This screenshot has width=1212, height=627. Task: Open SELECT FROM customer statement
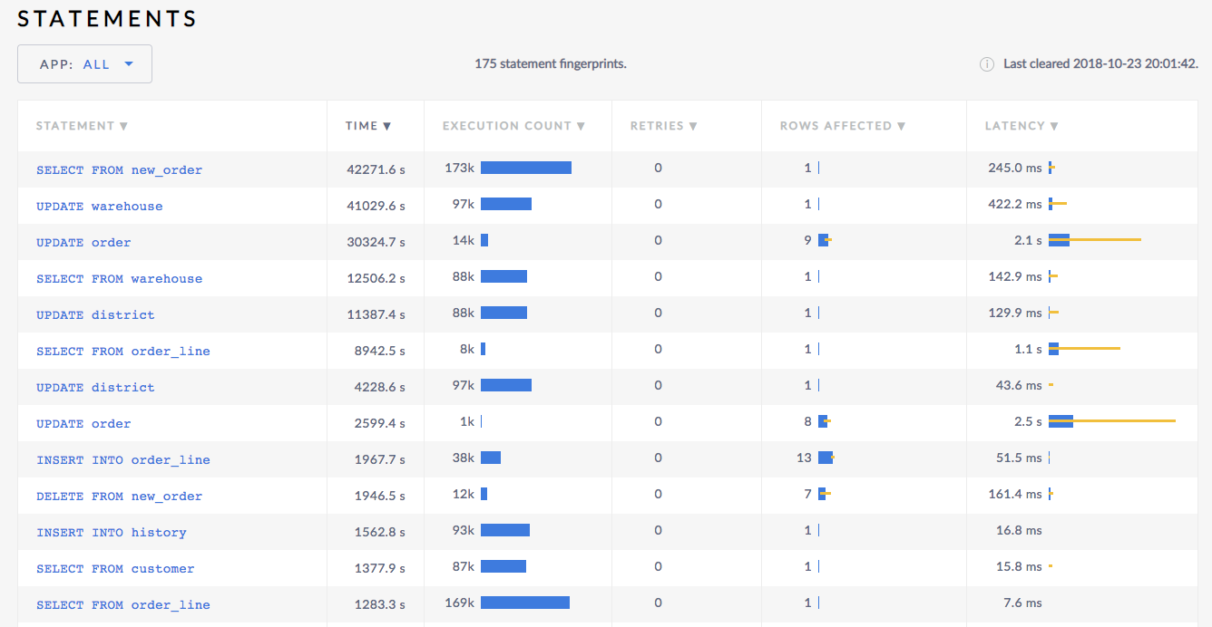point(115,569)
